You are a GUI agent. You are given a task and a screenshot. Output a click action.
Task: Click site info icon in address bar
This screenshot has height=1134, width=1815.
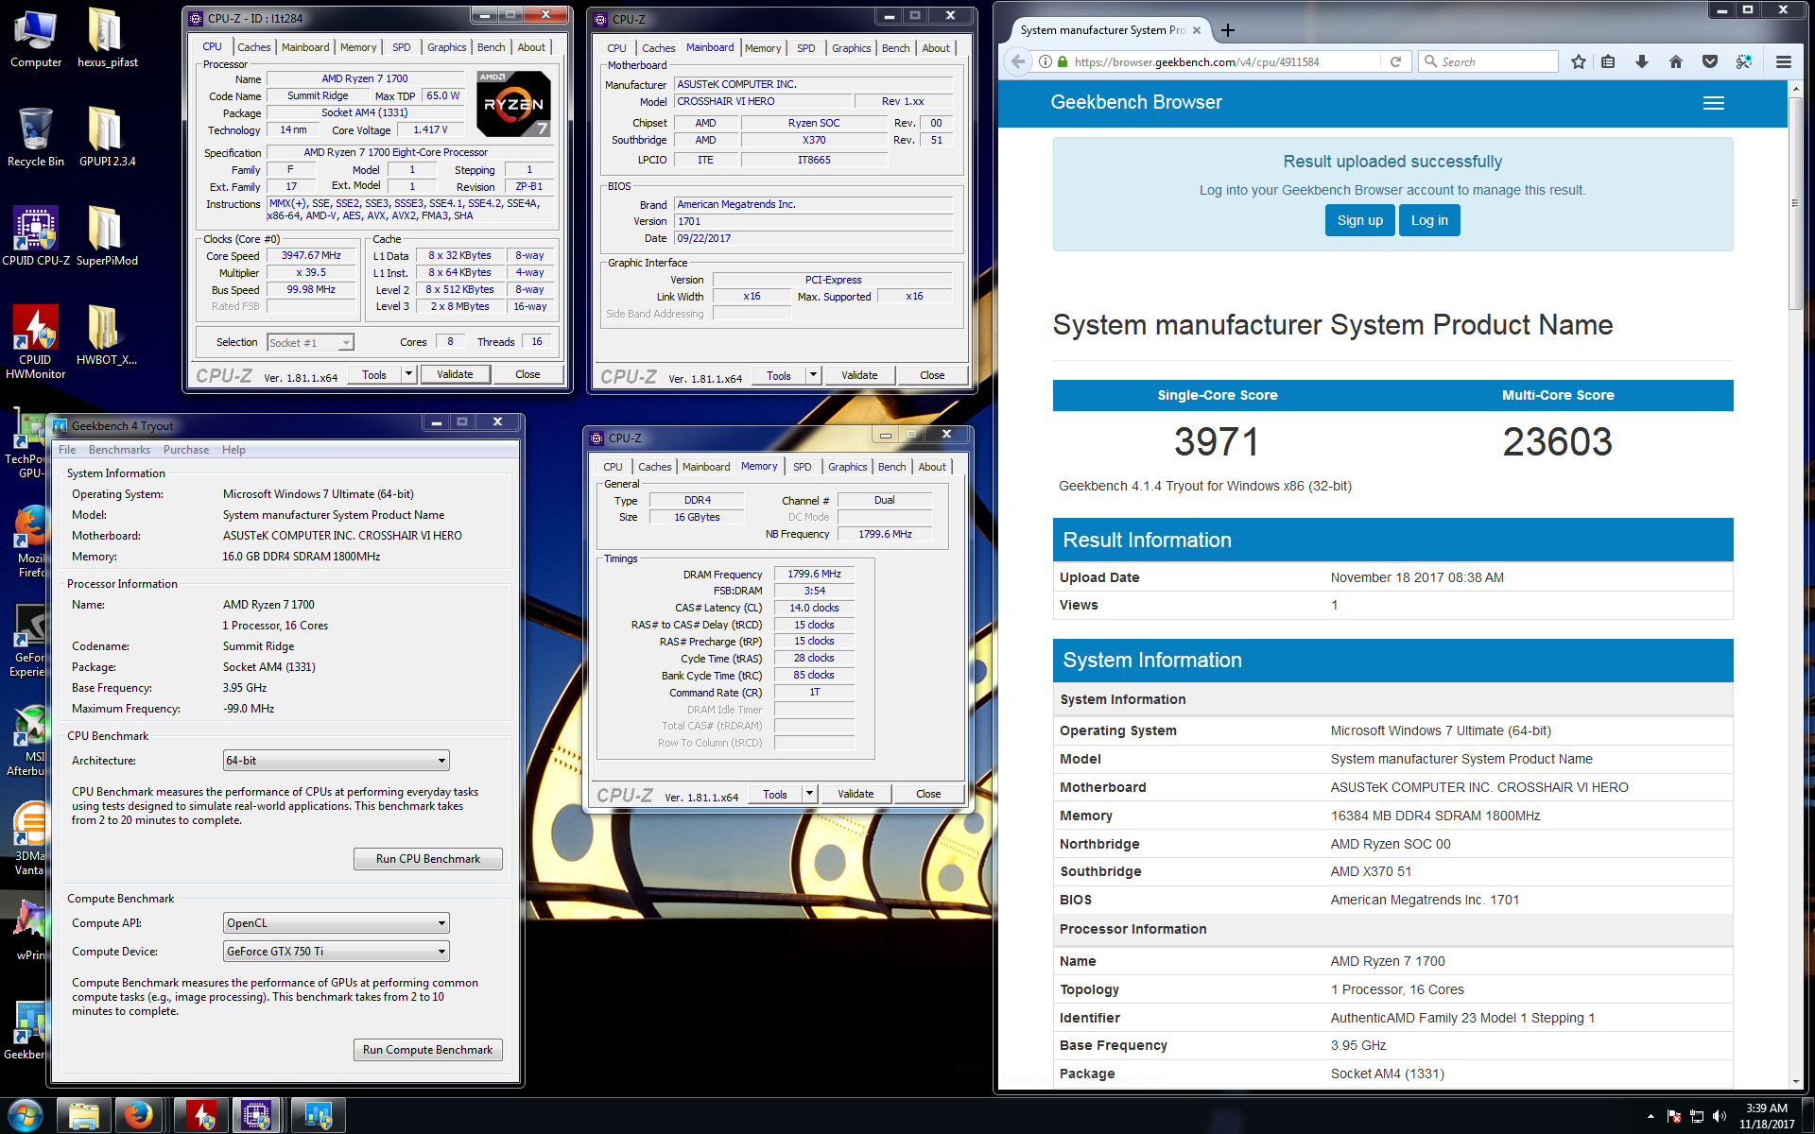pyautogui.click(x=1046, y=61)
